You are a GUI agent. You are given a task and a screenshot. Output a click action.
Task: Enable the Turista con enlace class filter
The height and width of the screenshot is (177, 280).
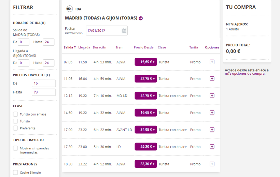(15, 114)
